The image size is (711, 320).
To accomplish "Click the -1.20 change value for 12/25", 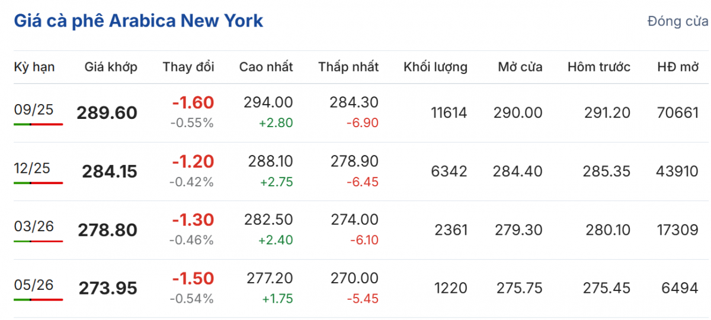I will (193, 161).
